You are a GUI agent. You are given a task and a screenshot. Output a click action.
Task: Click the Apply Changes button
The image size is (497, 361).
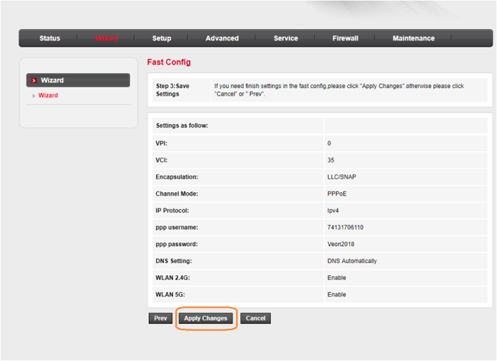click(x=206, y=318)
